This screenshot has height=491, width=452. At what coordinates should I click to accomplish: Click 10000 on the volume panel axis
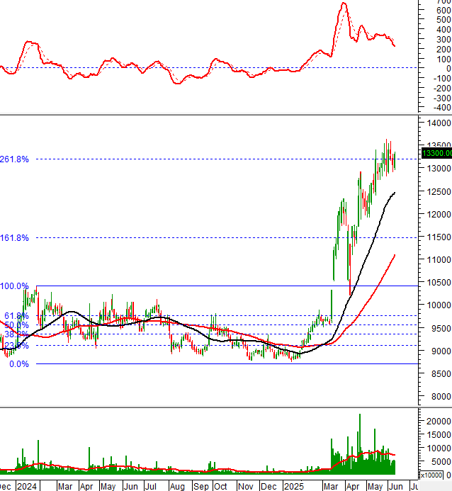439,448
